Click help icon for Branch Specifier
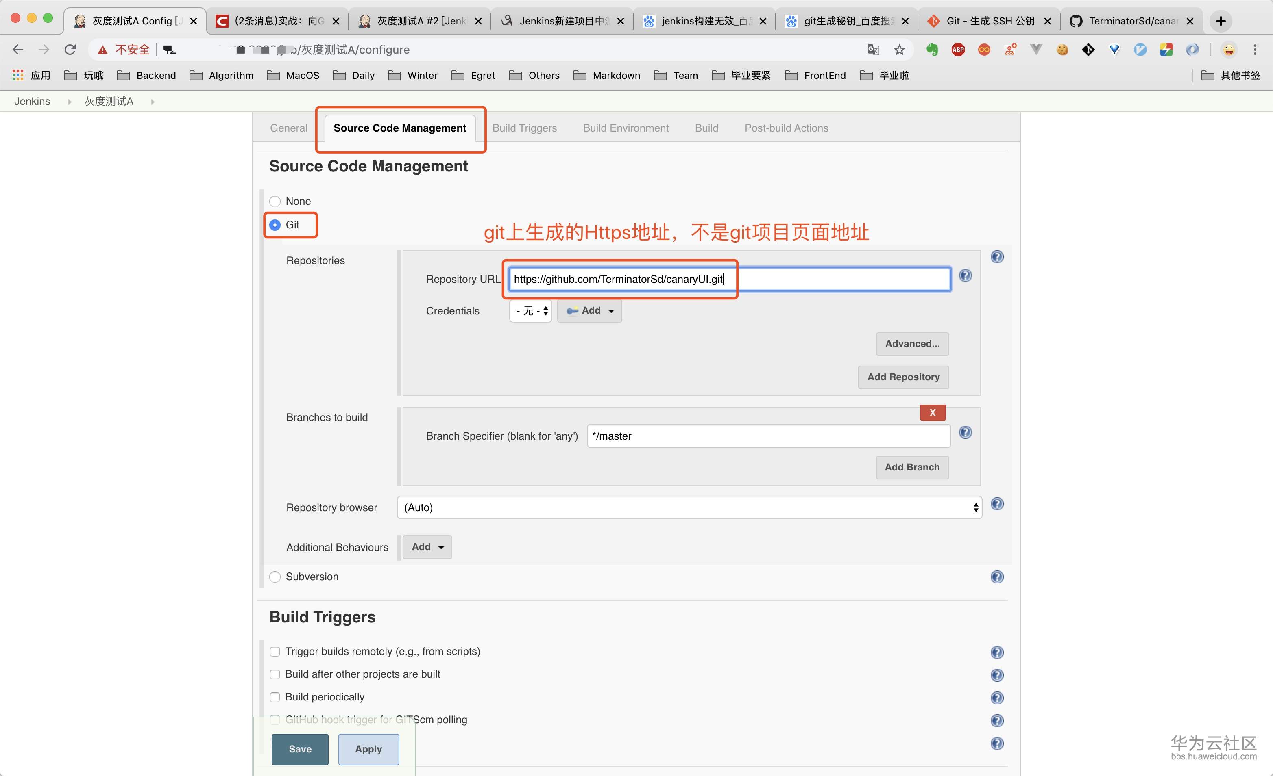The height and width of the screenshot is (776, 1273). [x=965, y=432]
